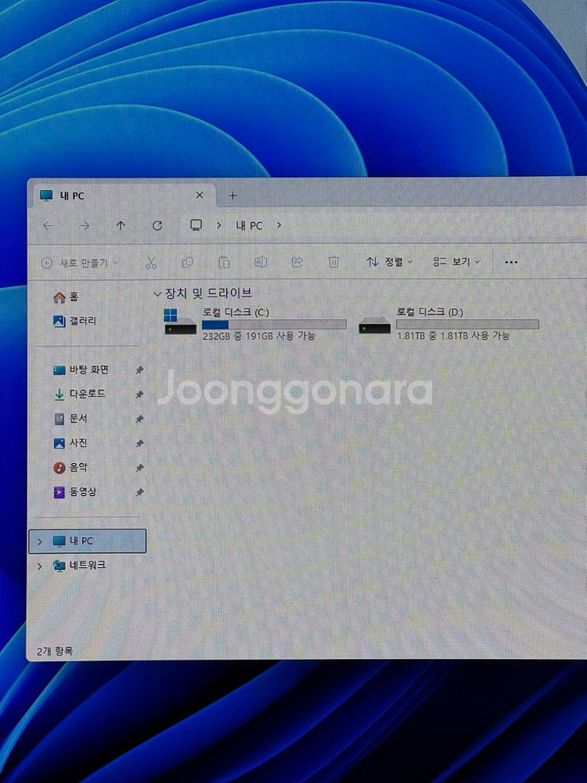
Task: Navigate back with the left arrow
Action: coord(49,225)
